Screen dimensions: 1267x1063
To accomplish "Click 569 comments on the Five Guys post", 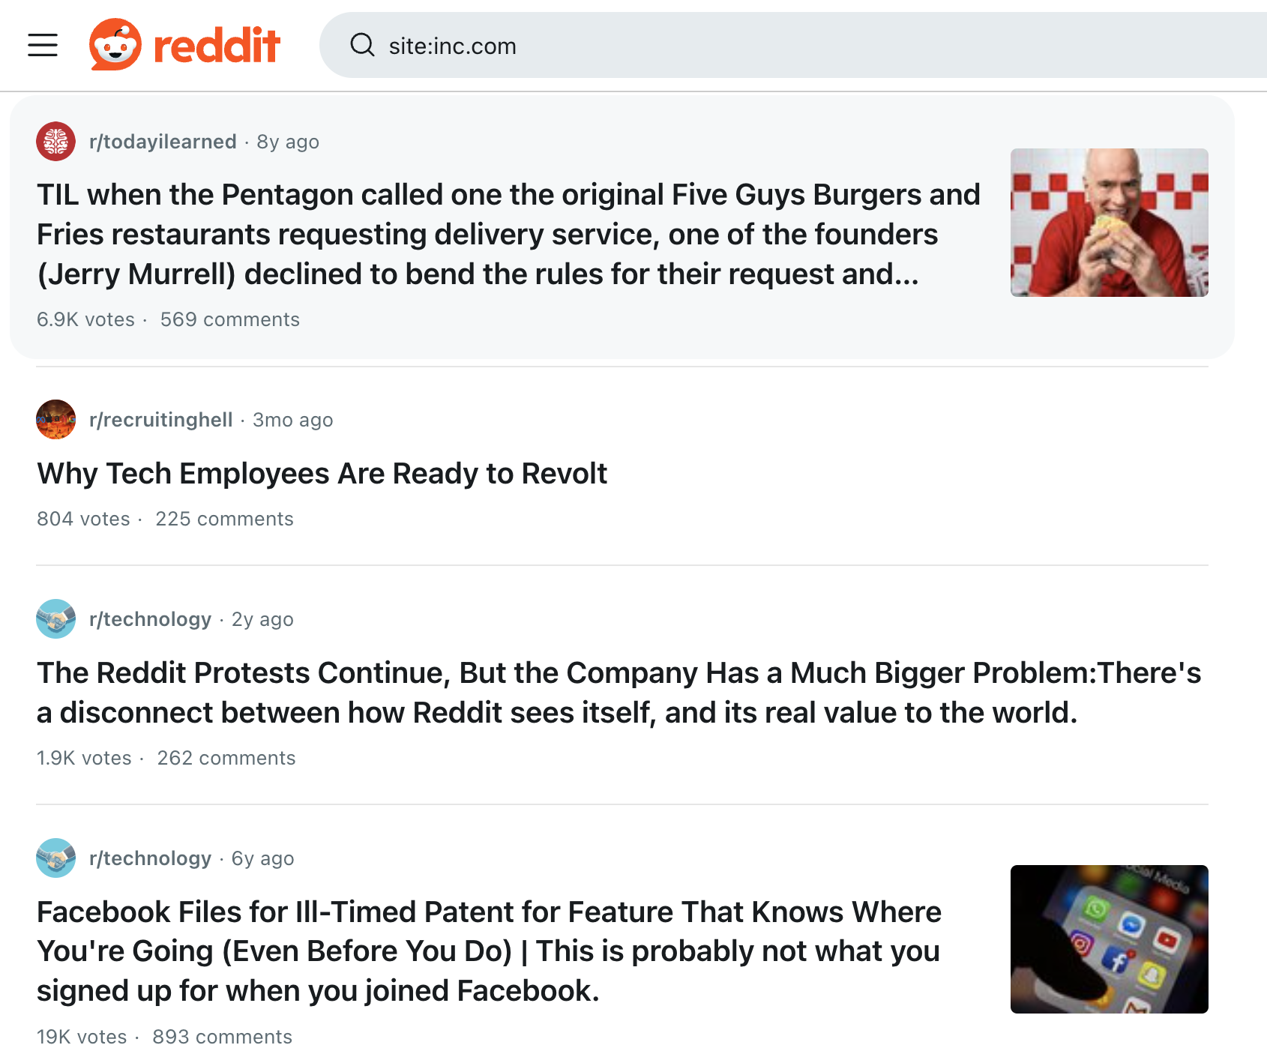I will point(229,319).
